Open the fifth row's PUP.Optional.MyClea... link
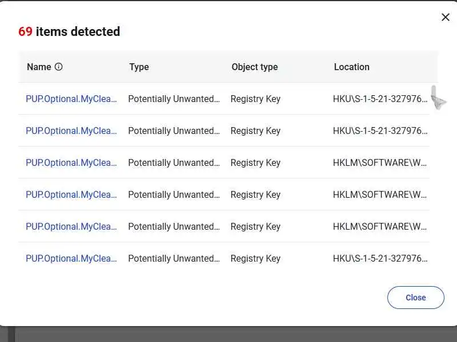 71,226
